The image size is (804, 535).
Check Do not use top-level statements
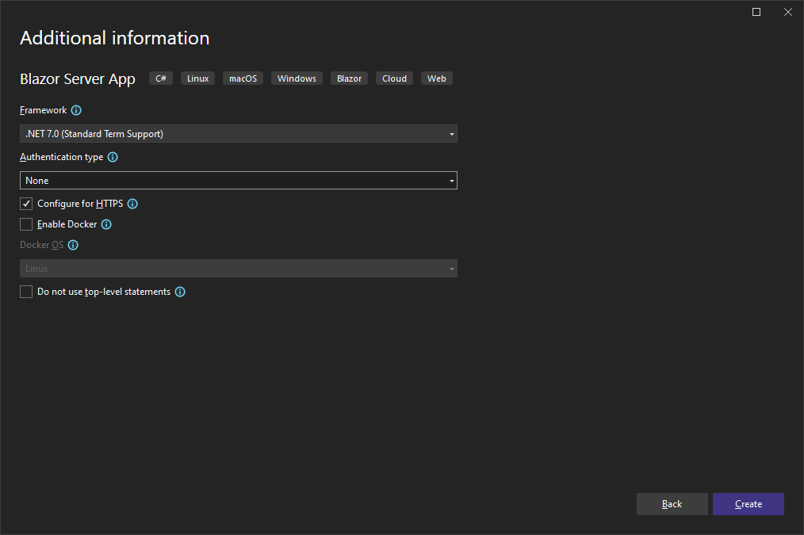(x=26, y=292)
